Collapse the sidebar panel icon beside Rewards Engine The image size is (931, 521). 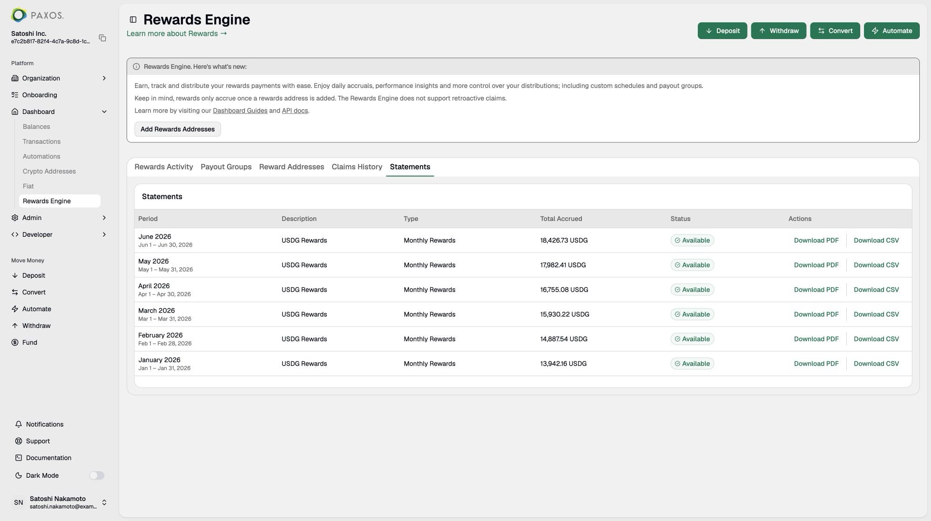point(133,20)
